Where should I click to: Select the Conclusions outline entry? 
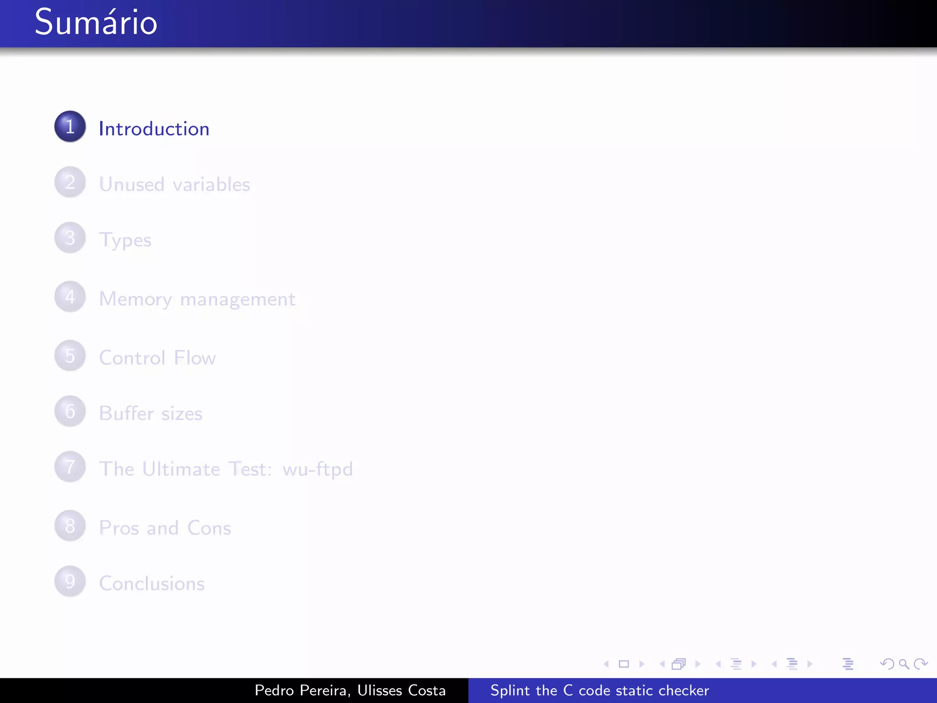point(152,584)
